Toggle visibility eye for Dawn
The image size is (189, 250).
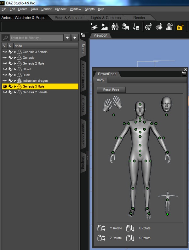(5, 69)
